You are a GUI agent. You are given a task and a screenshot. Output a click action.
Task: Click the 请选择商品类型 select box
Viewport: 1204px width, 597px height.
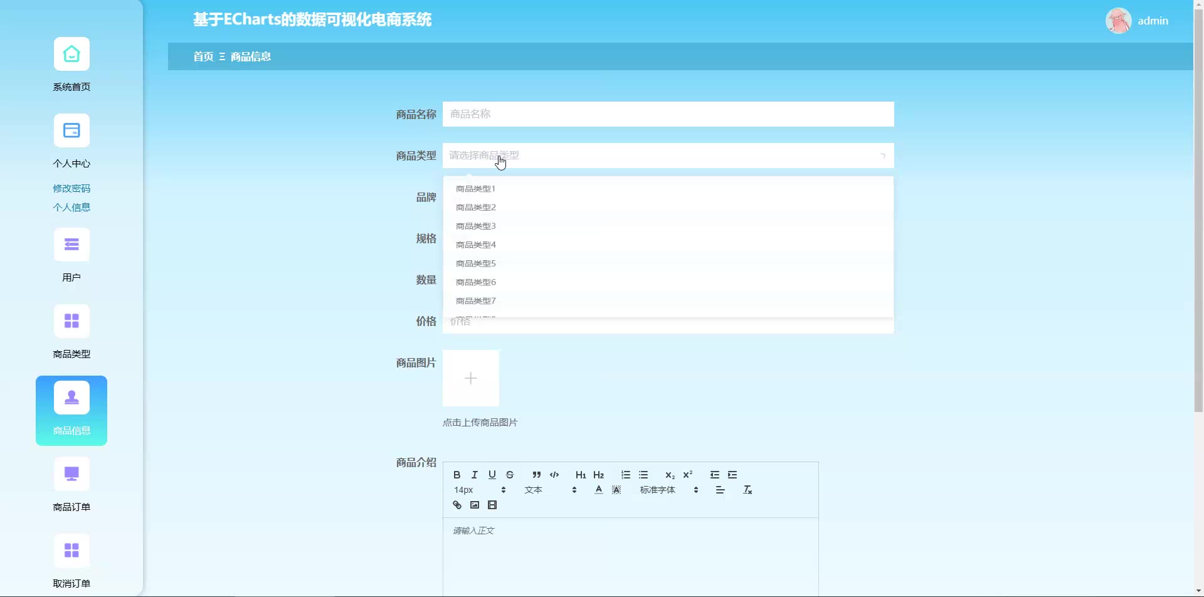[x=668, y=156]
